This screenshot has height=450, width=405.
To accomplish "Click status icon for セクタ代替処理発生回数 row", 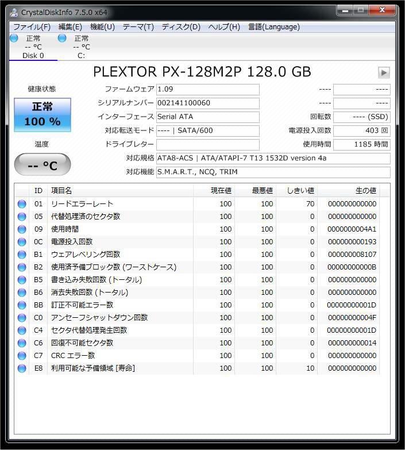I will [22, 330].
